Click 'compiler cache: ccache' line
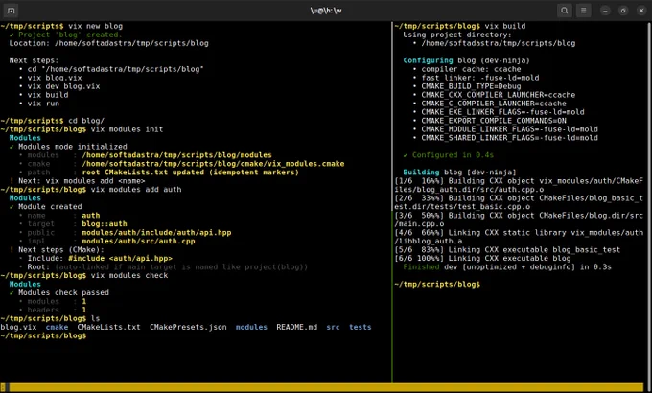The height and width of the screenshot is (393, 652). click(x=471, y=69)
